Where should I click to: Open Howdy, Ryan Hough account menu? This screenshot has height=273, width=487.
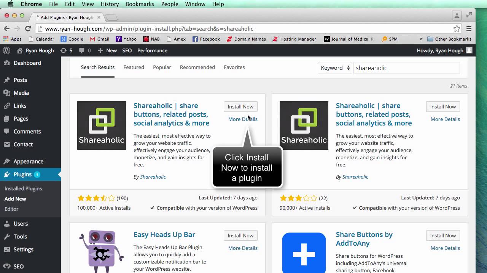(x=444, y=50)
